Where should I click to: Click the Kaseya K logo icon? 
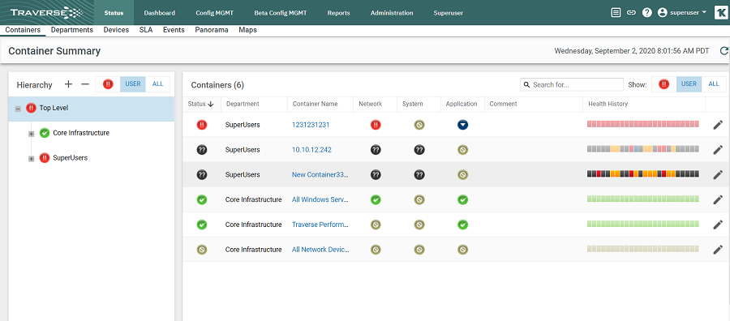(720, 12)
